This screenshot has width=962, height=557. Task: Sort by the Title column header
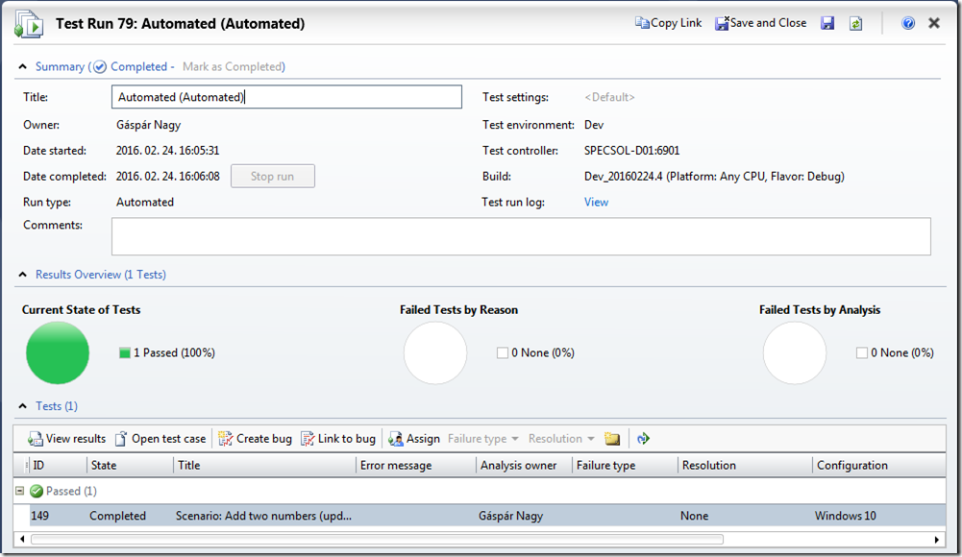264,466
